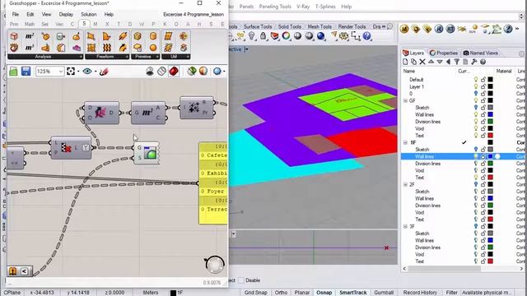Click the hammer tools icon in Layers panel
This screenshot has width=527, height=296.
[x=474, y=62]
